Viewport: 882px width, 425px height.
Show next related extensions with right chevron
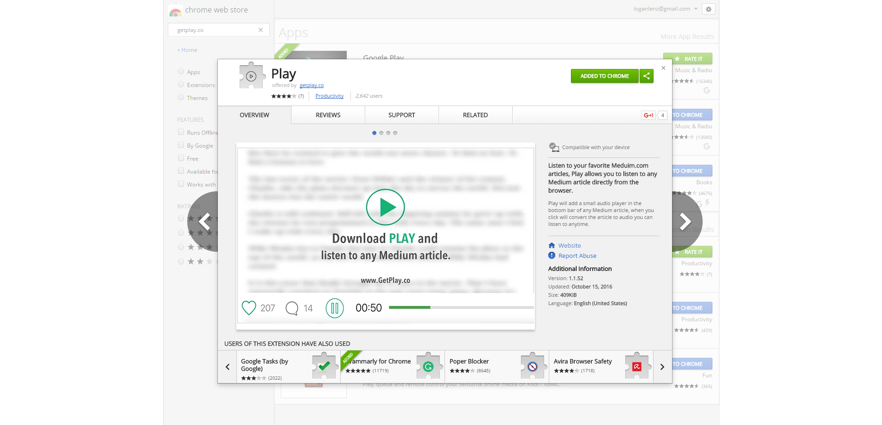662,367
